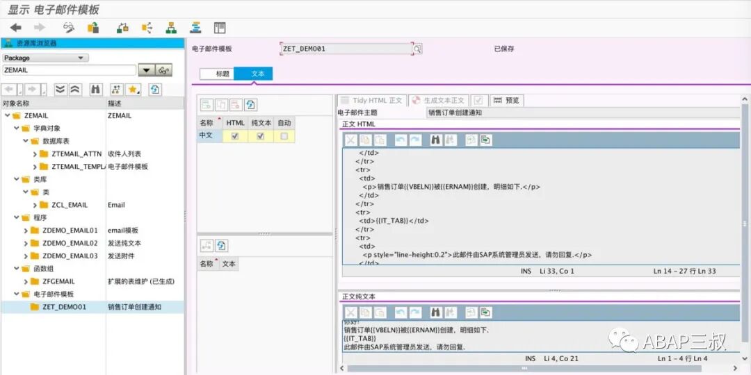Click Redo icon in HTML body editor toolbar
The image size is (751, 375).
coord(415,140)
